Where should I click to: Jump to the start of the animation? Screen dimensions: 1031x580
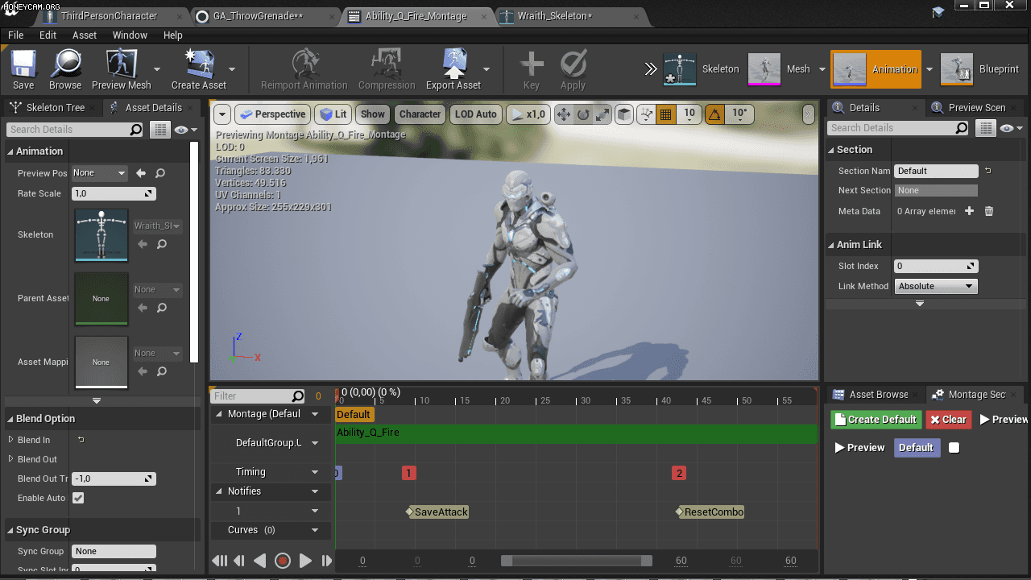[x=220, y=561]
